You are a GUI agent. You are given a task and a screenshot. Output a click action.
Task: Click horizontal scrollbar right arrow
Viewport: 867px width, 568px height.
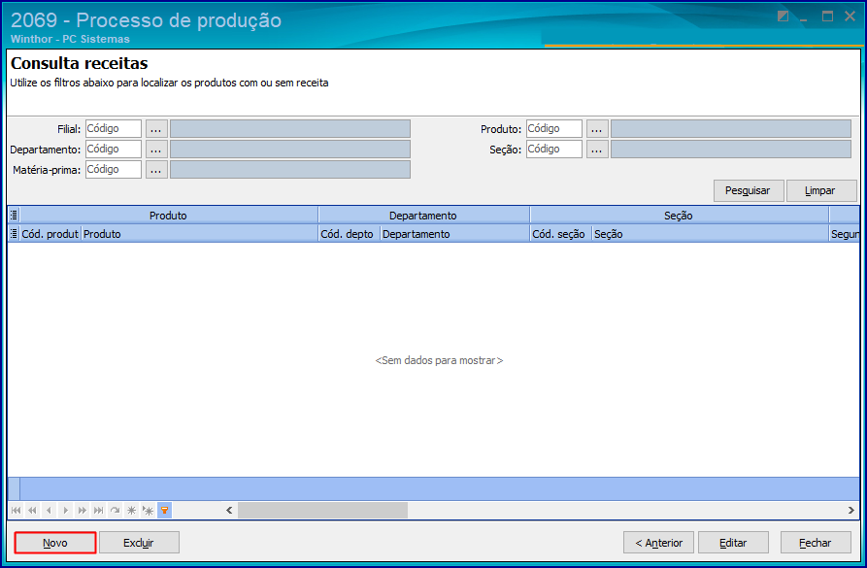pos(850,510)
